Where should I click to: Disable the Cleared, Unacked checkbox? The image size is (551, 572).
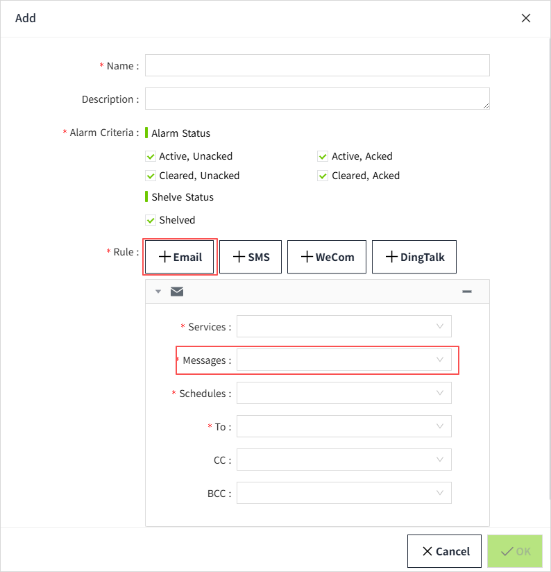click(151, 176)
